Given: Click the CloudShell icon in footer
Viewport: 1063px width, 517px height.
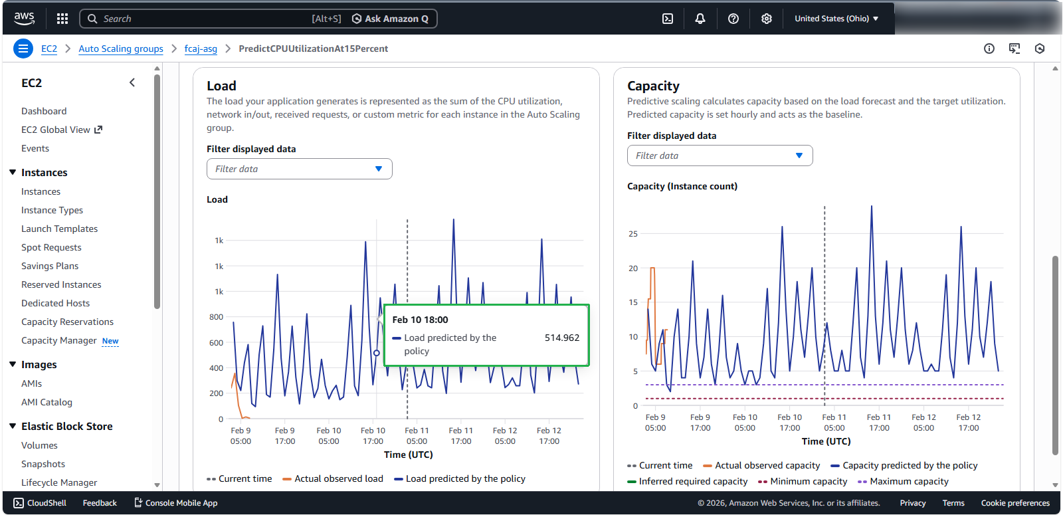Looking at the screenshot, I should point(19,503).
